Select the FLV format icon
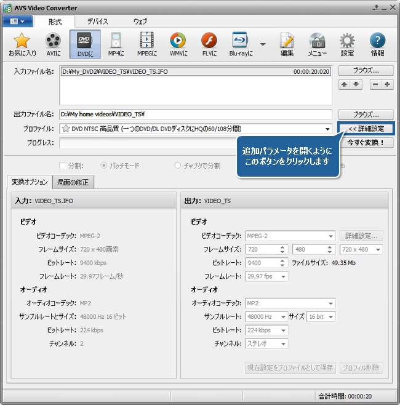400x405 pixels. (x=209, y=44)
